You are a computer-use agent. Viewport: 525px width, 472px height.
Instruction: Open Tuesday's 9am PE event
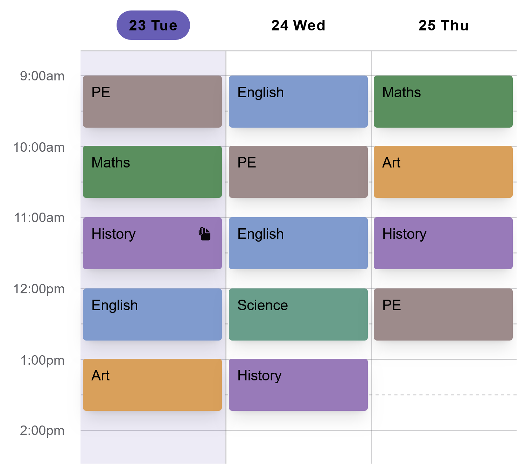(x=152, y=101)
